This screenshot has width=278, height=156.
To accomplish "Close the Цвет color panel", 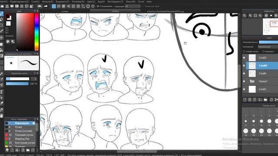I will pos(37,11).
